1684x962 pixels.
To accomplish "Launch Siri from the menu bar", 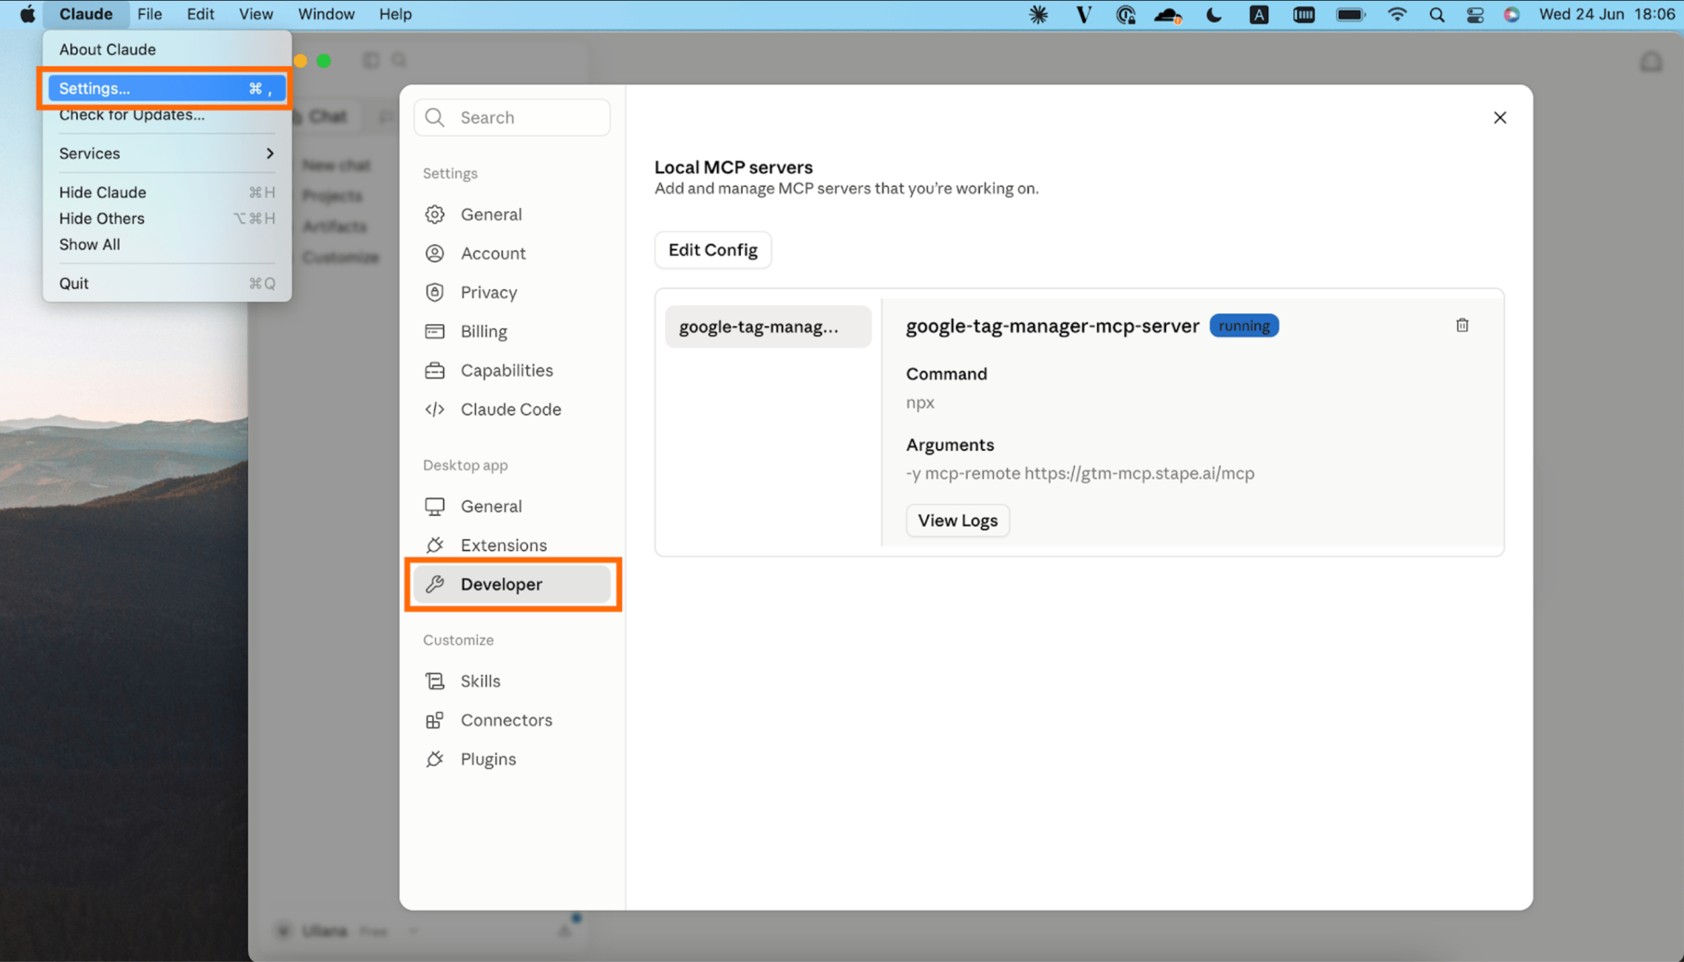I will tap(1512, 14).
